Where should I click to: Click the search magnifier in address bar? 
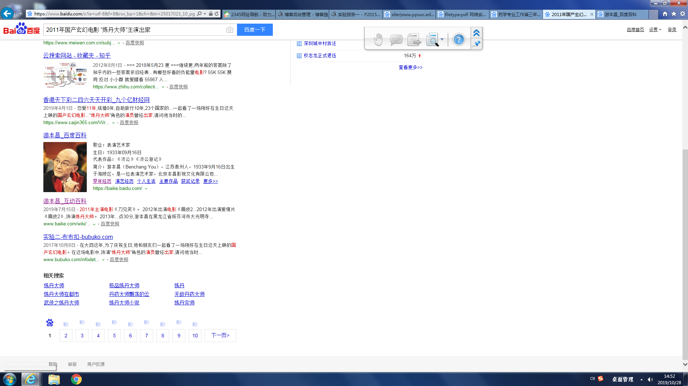[199, 14]
